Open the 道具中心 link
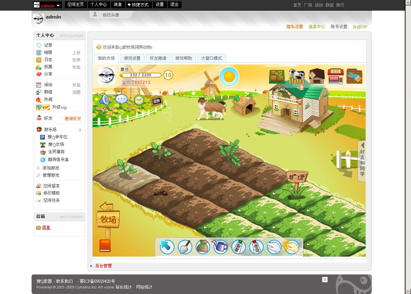This screenshot has height=294, width=411. 317,27
